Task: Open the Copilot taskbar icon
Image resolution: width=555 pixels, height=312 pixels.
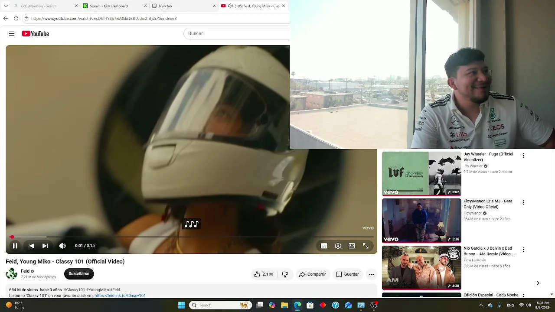Action: click(272, 305)
